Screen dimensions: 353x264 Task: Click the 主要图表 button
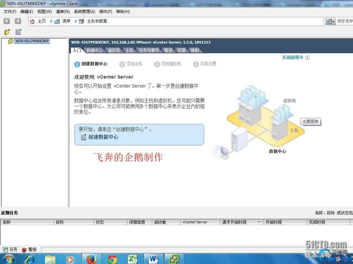point(310,122)
